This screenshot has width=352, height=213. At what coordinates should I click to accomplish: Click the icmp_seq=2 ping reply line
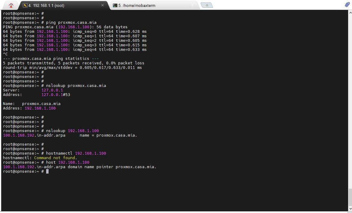click(75, 41)
